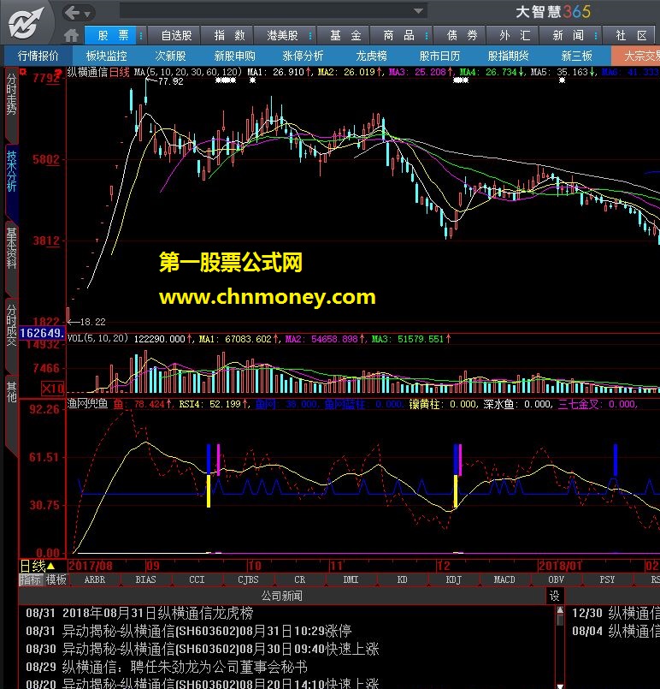Choose the DMI indicator
This screenshot has height=689, width=660.
pyautogui.click(x=351, y=579)
